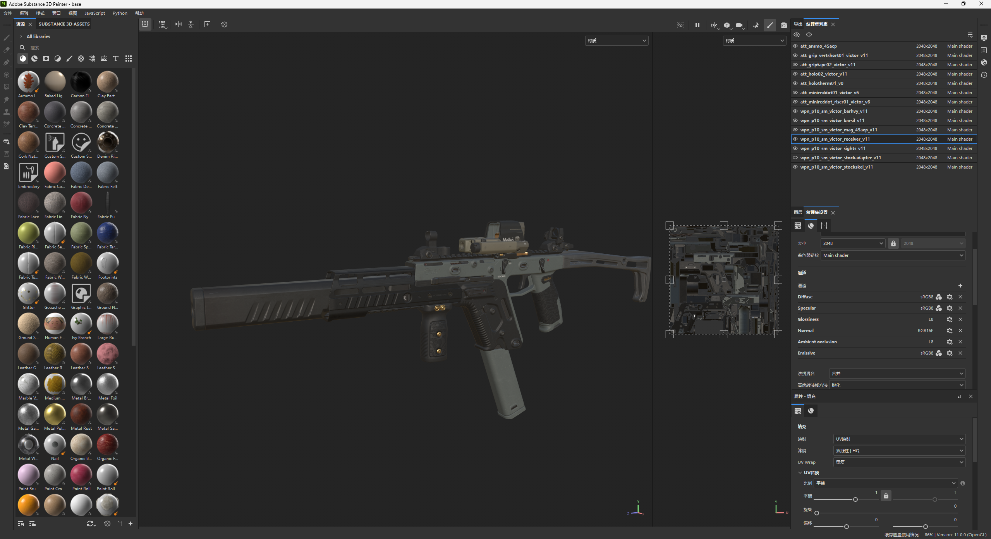Open the JavaScript menu

click(94, 13)
